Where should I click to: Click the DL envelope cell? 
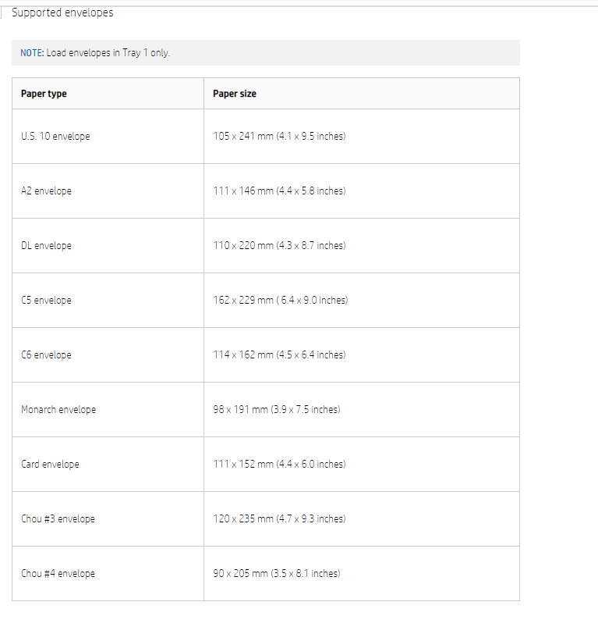tap(46, 246)
